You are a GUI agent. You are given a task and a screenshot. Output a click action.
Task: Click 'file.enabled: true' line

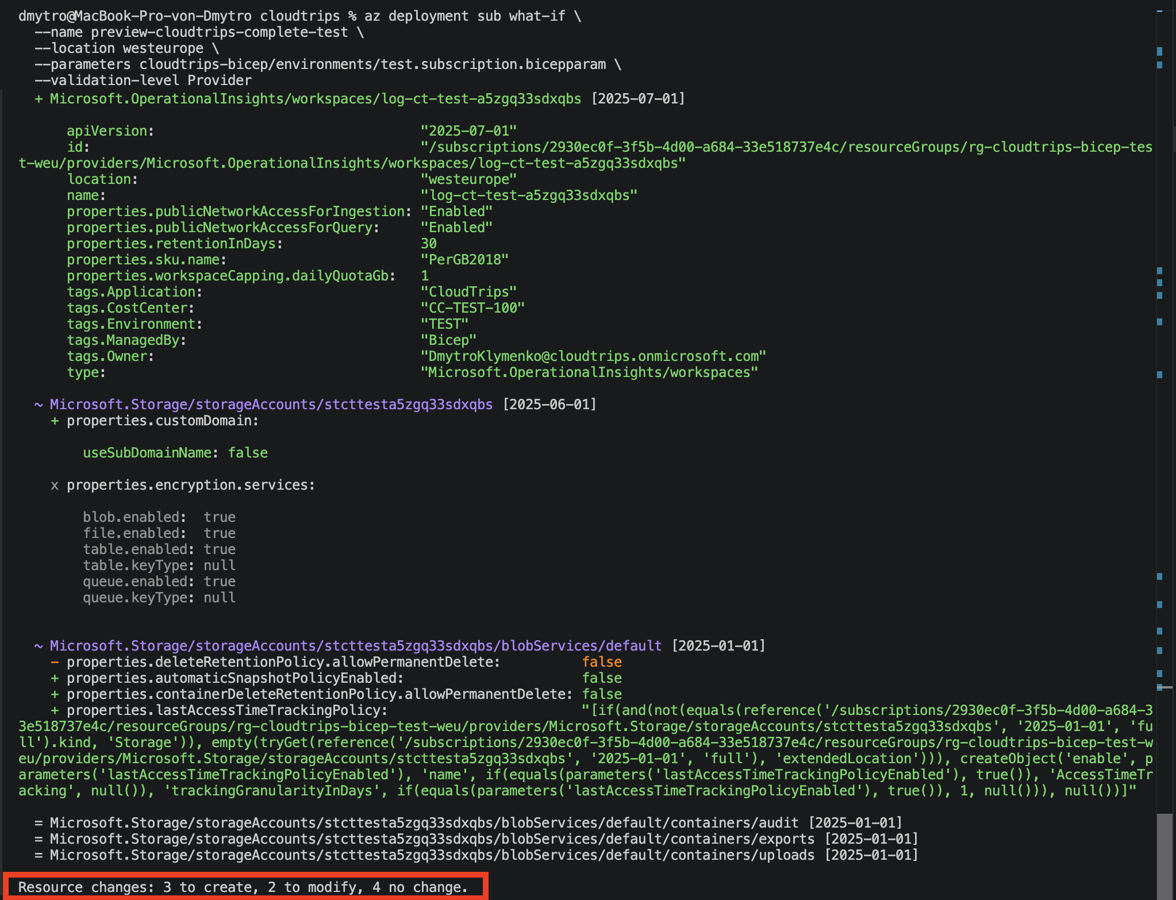point(159,533)
